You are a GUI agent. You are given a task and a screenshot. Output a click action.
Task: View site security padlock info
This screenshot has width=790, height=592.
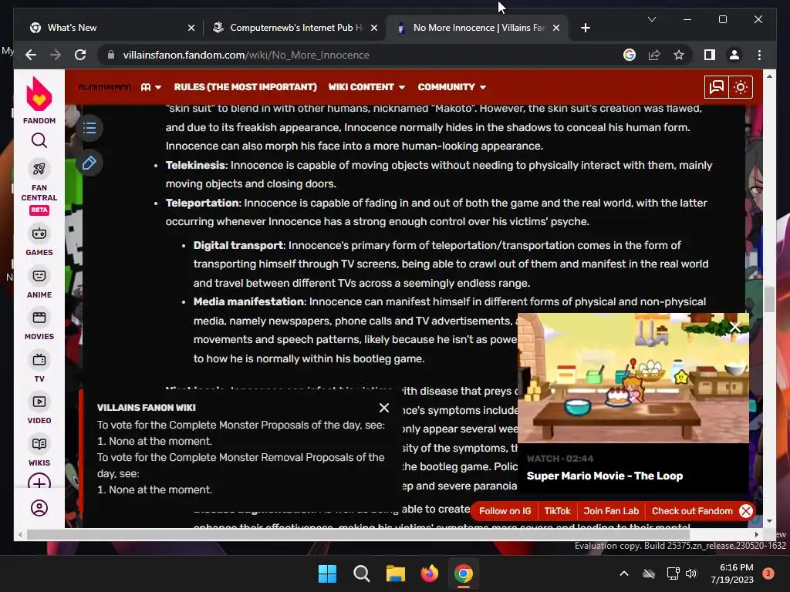click(111, 55)
